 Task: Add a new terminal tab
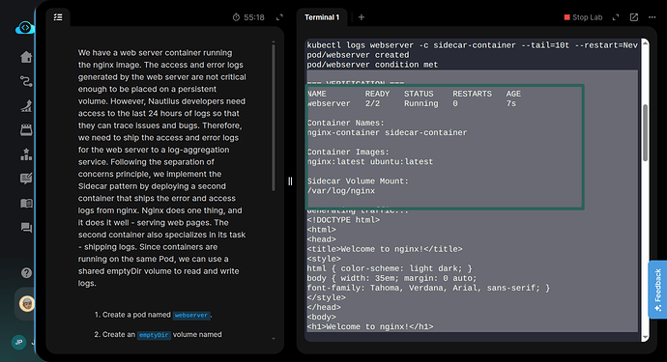click(x=362, y=17)
